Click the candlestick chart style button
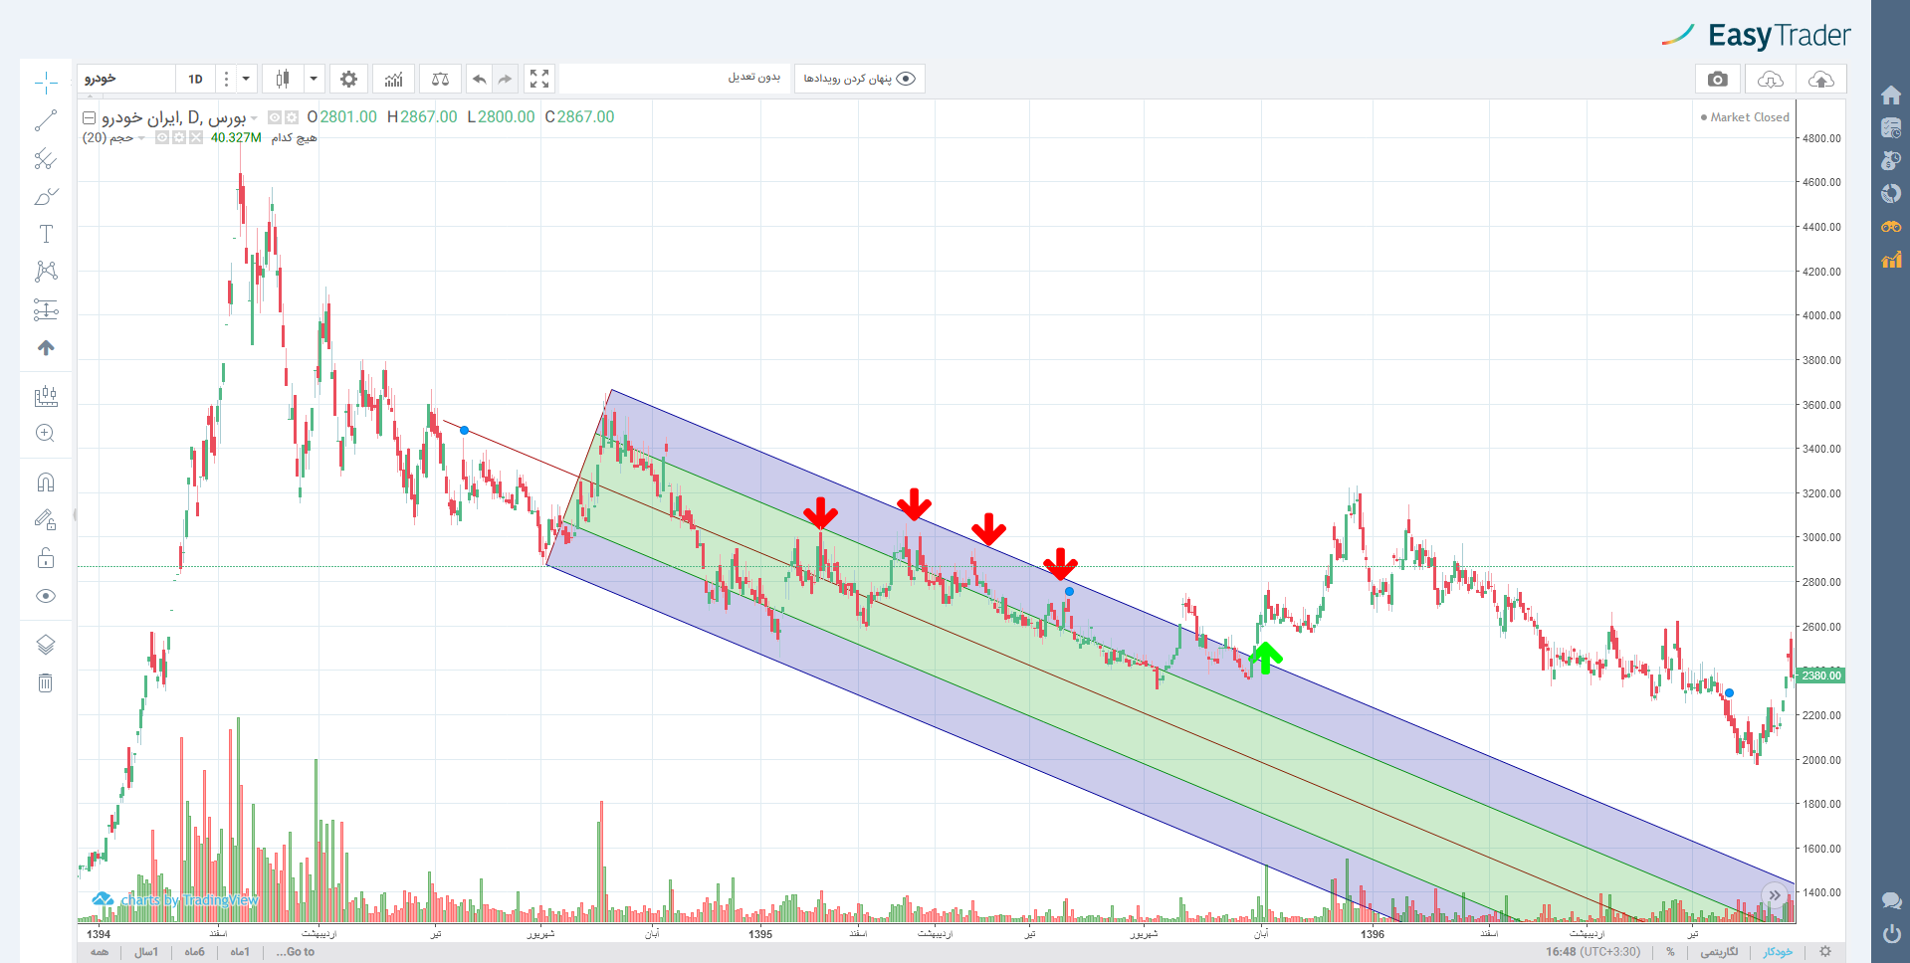1910x963 pixels. tap(283, 79)
